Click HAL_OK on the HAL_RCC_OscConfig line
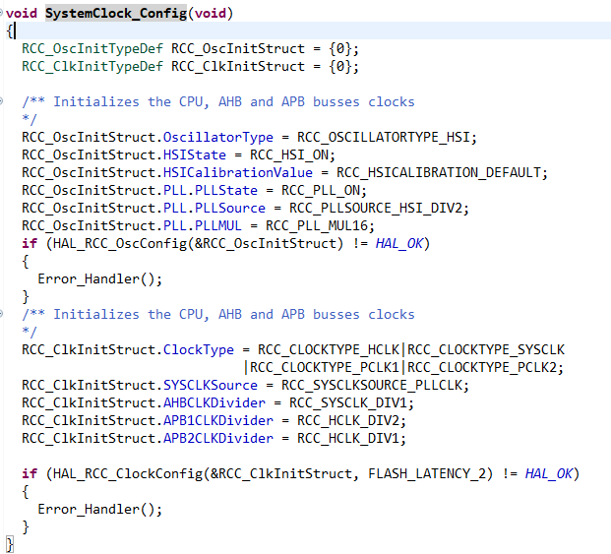Image resolution: width=611 pixels, height=554 pixels. tap(399, 243)
